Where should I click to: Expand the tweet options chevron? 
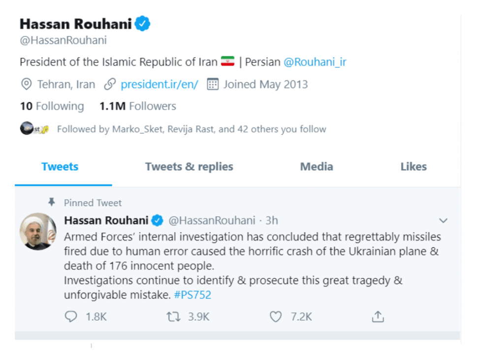443,220
